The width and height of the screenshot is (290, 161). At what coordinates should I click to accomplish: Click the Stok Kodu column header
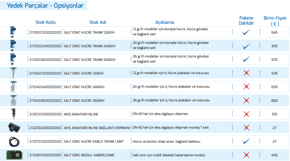pos(46,22)
